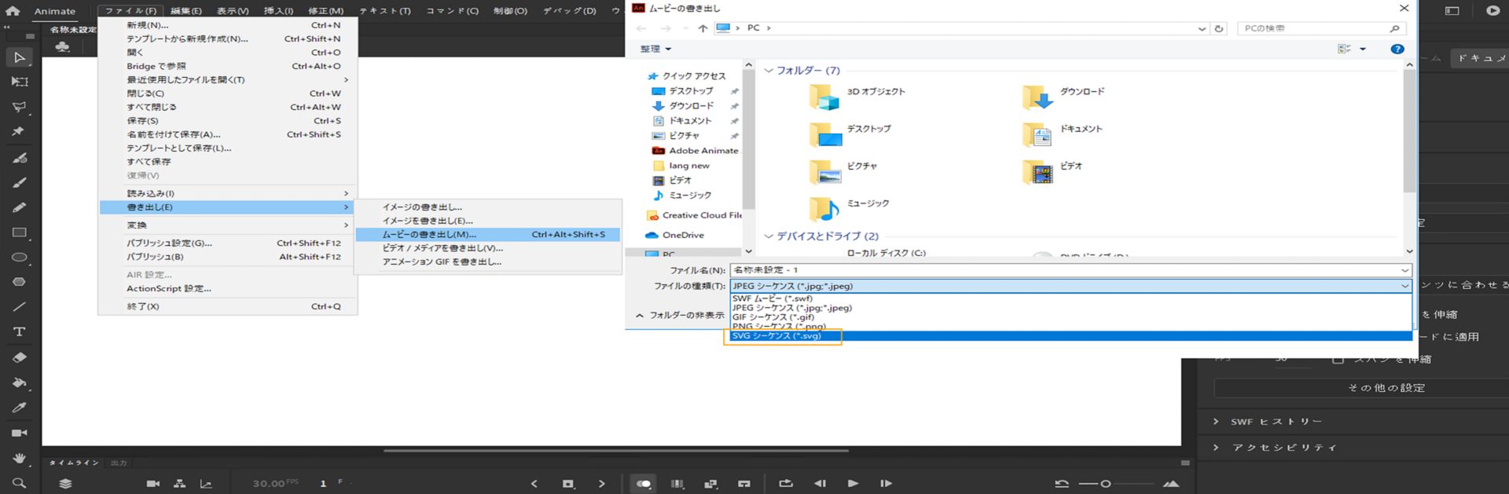This screenshot has width=1509, height=494.
Task: Select the Eyedropper tool
Action: (19, 408)
